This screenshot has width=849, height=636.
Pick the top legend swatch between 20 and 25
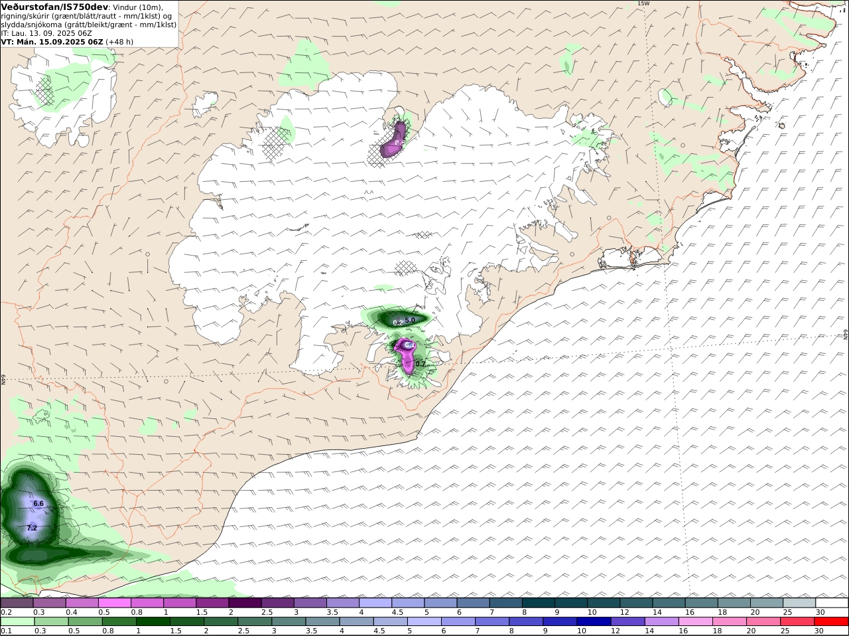click(767, 603)
